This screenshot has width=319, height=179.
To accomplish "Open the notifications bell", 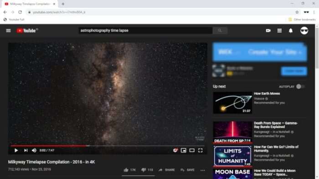I will [291, 30].
